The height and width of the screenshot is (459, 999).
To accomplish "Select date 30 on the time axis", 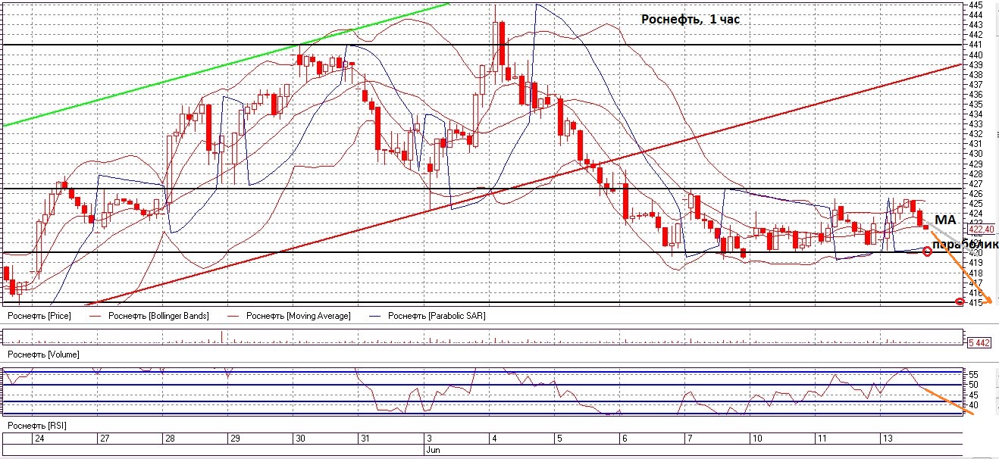I will point(301,439).
